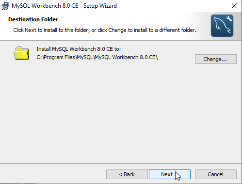Close the Setup Wizard window
The height and width of the screenshot is (184, 242).
(234, 6)
